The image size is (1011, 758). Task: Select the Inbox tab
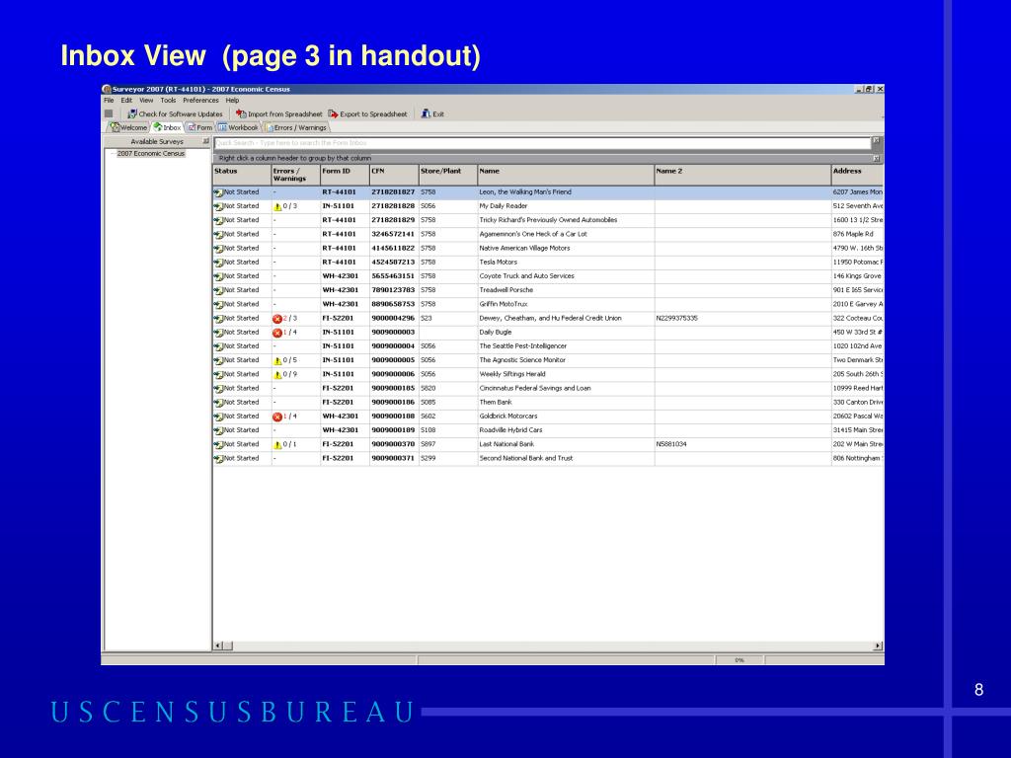(x=167, y=127)
